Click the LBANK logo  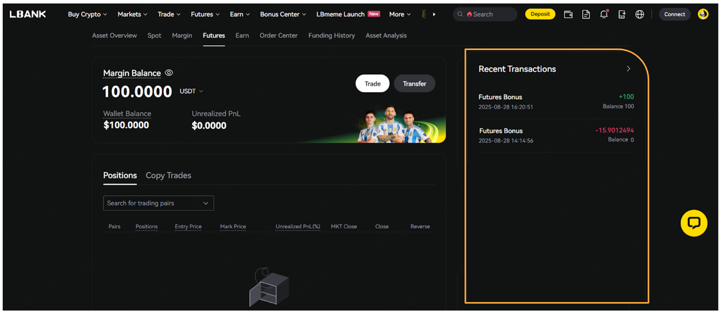[28, 14]
